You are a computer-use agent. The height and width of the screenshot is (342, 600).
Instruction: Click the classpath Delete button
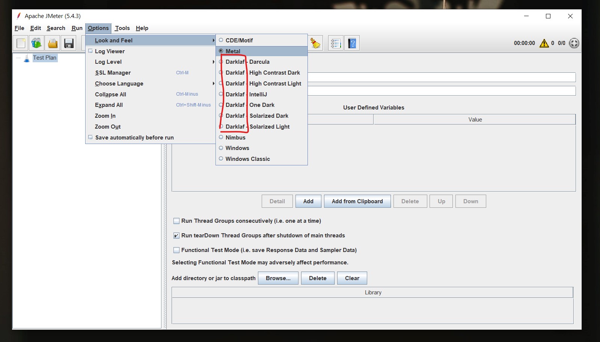318,278
